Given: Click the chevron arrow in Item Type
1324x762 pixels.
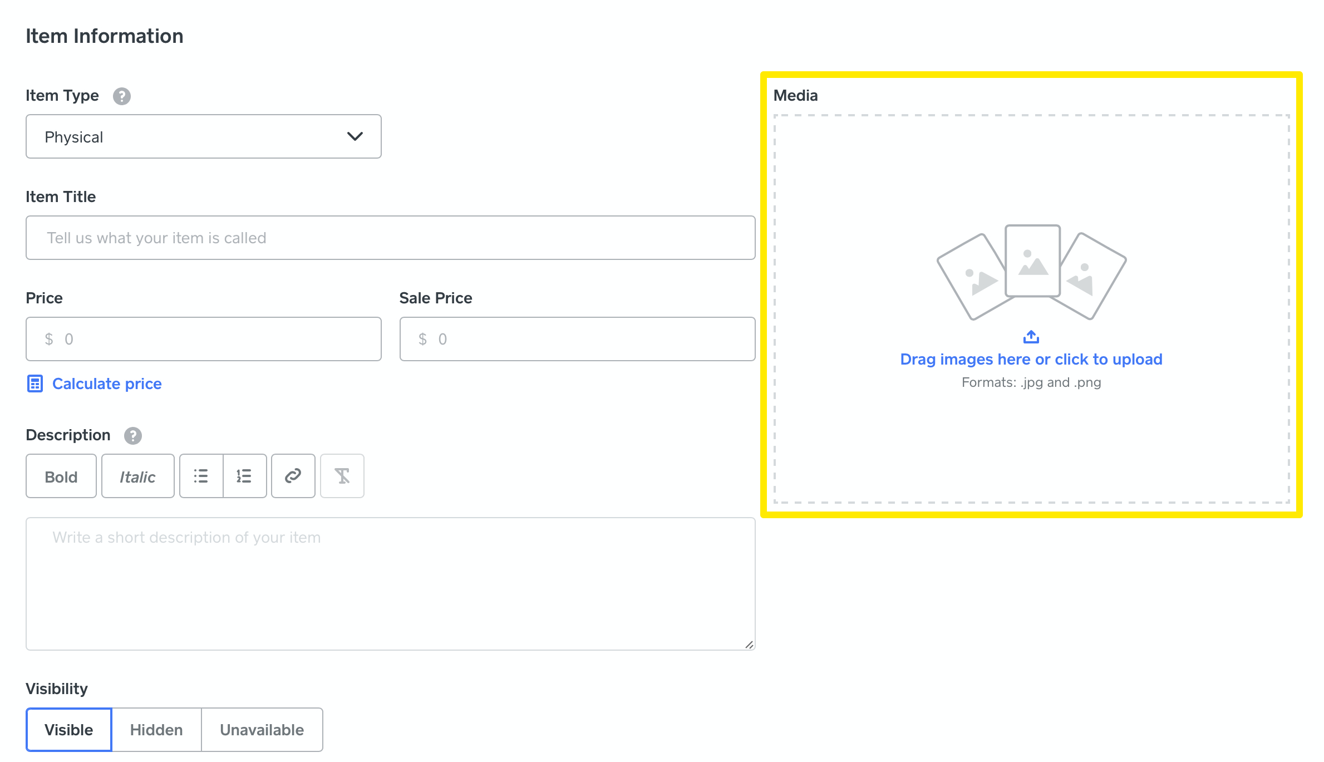Looking at the screenshot, I should pyautogui.click(x=355, y=136).
